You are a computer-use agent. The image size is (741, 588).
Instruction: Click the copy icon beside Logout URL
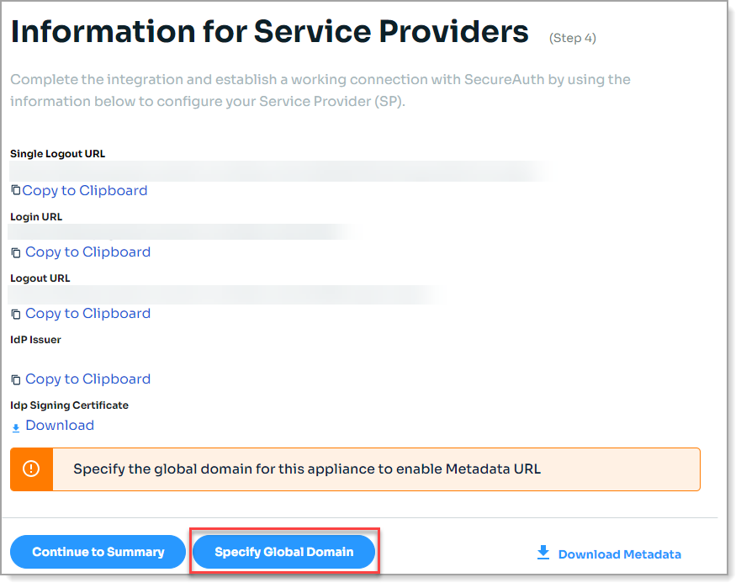coord(13,313)
